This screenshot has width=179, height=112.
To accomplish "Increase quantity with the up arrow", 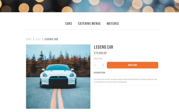I will [x=103, y=64].
